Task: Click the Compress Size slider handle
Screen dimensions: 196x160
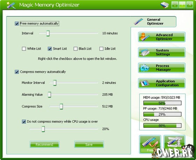Action: click(61, 107)
